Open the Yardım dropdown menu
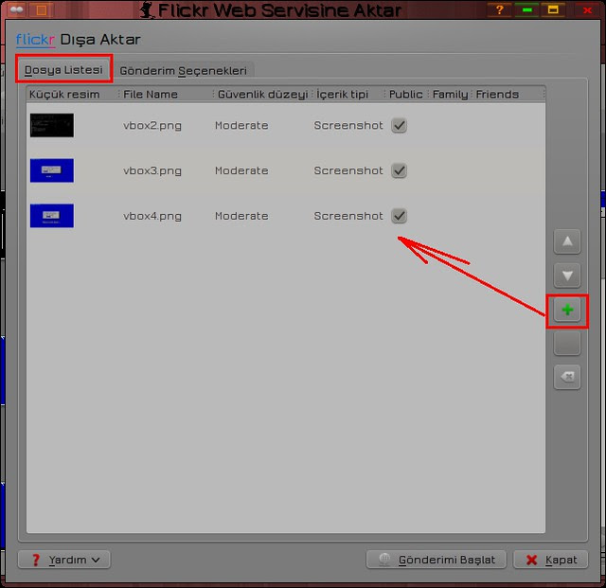The image size is (606, 588). (x=64, y=560)
